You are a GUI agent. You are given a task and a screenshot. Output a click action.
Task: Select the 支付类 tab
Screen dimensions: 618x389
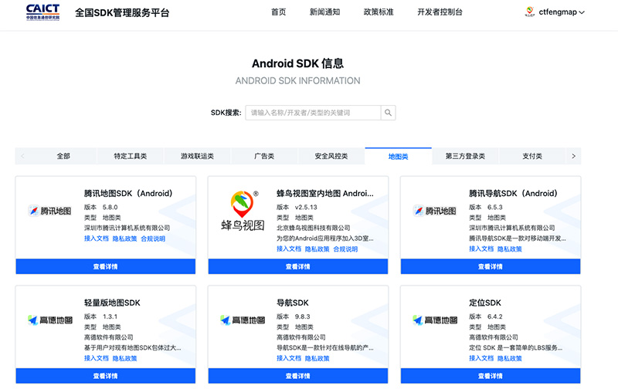pos(532,157)
